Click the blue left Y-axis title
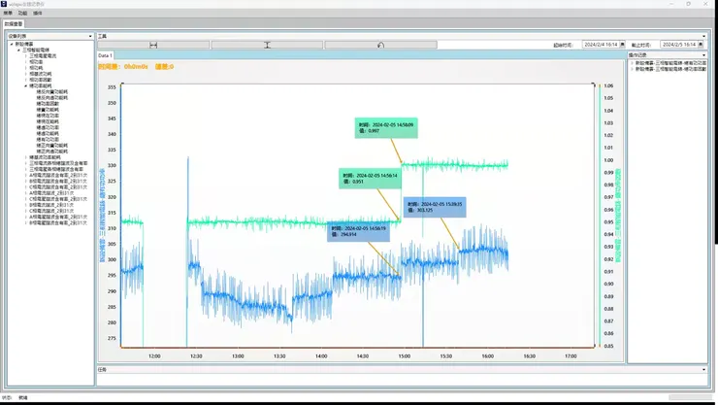The height and width of the screenshot is (405, 718). (x=102, y=215)
